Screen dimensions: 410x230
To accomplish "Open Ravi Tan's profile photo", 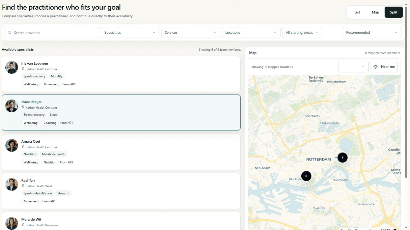I will click(x=12, y=185).
